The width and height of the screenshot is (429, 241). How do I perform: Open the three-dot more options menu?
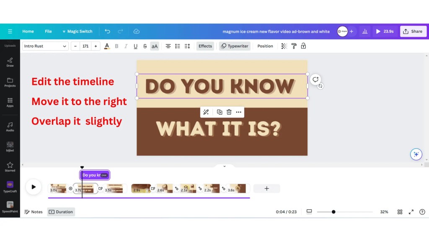coord(238,112)
